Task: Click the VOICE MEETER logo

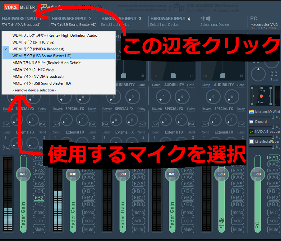Action: [x=19, y=7]
